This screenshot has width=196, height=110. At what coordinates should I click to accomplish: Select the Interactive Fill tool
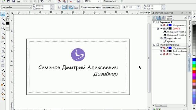point(3,98)
